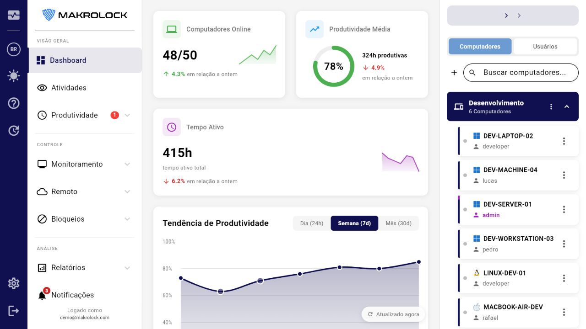Open the Dashboard menu item

85,60
